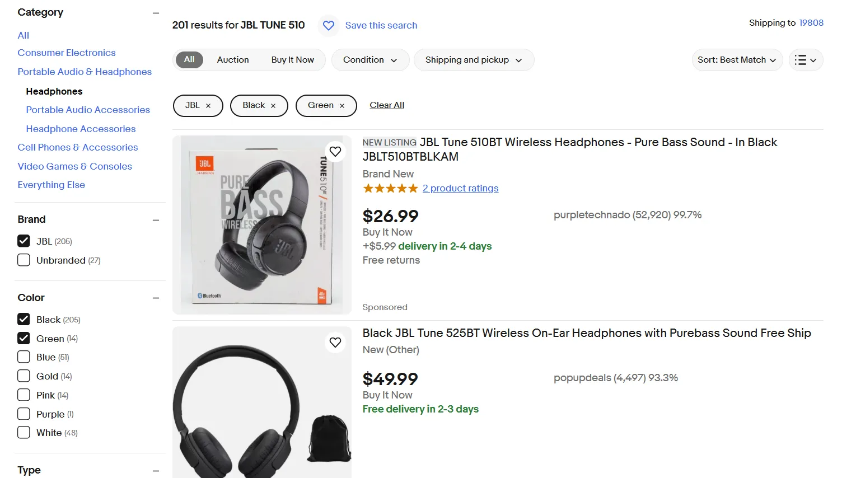Image resolution: width=856 pixels, height=478 pixels.
Task: Switch to the Auction tab
Action: [x=233, y=60]
